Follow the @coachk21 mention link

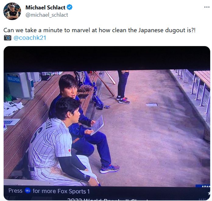pos(30,38)
